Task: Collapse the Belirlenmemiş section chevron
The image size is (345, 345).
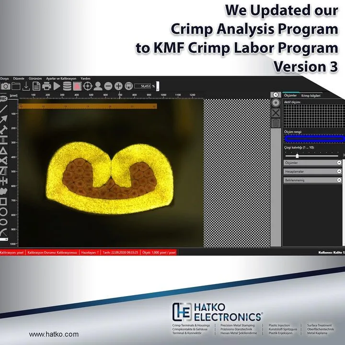Action: 339,180
